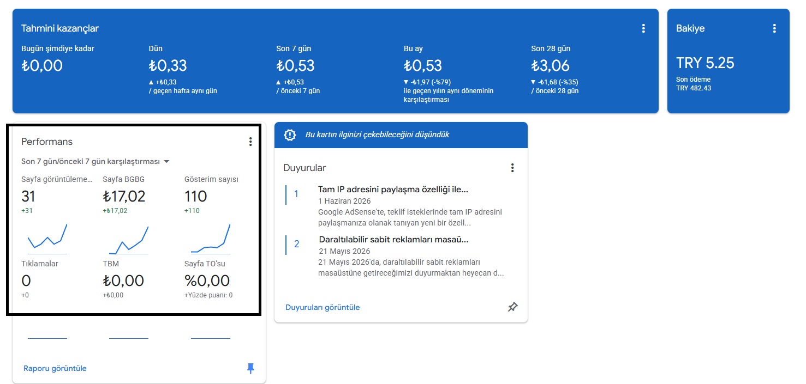806x384 pixels.
Task: Open the Duyurular card three-dot menu
Action: point(512,168)
